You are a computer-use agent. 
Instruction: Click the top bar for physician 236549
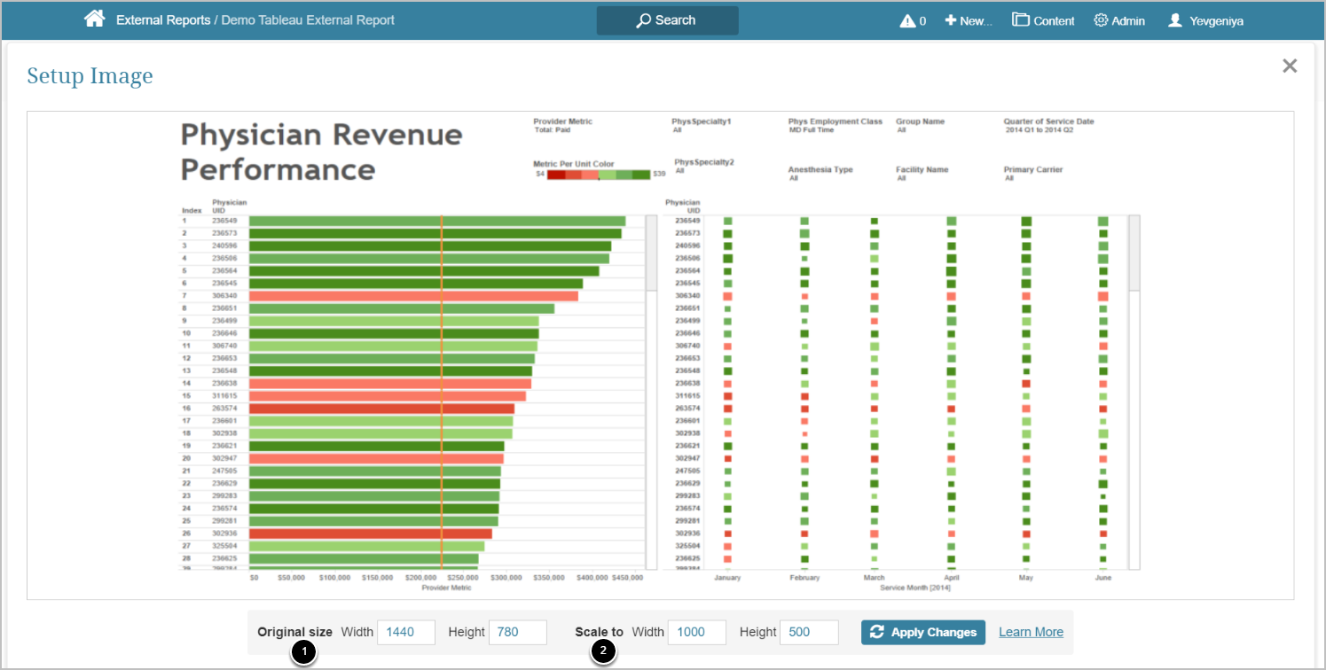pyautogui.click(x=436, y=221)
